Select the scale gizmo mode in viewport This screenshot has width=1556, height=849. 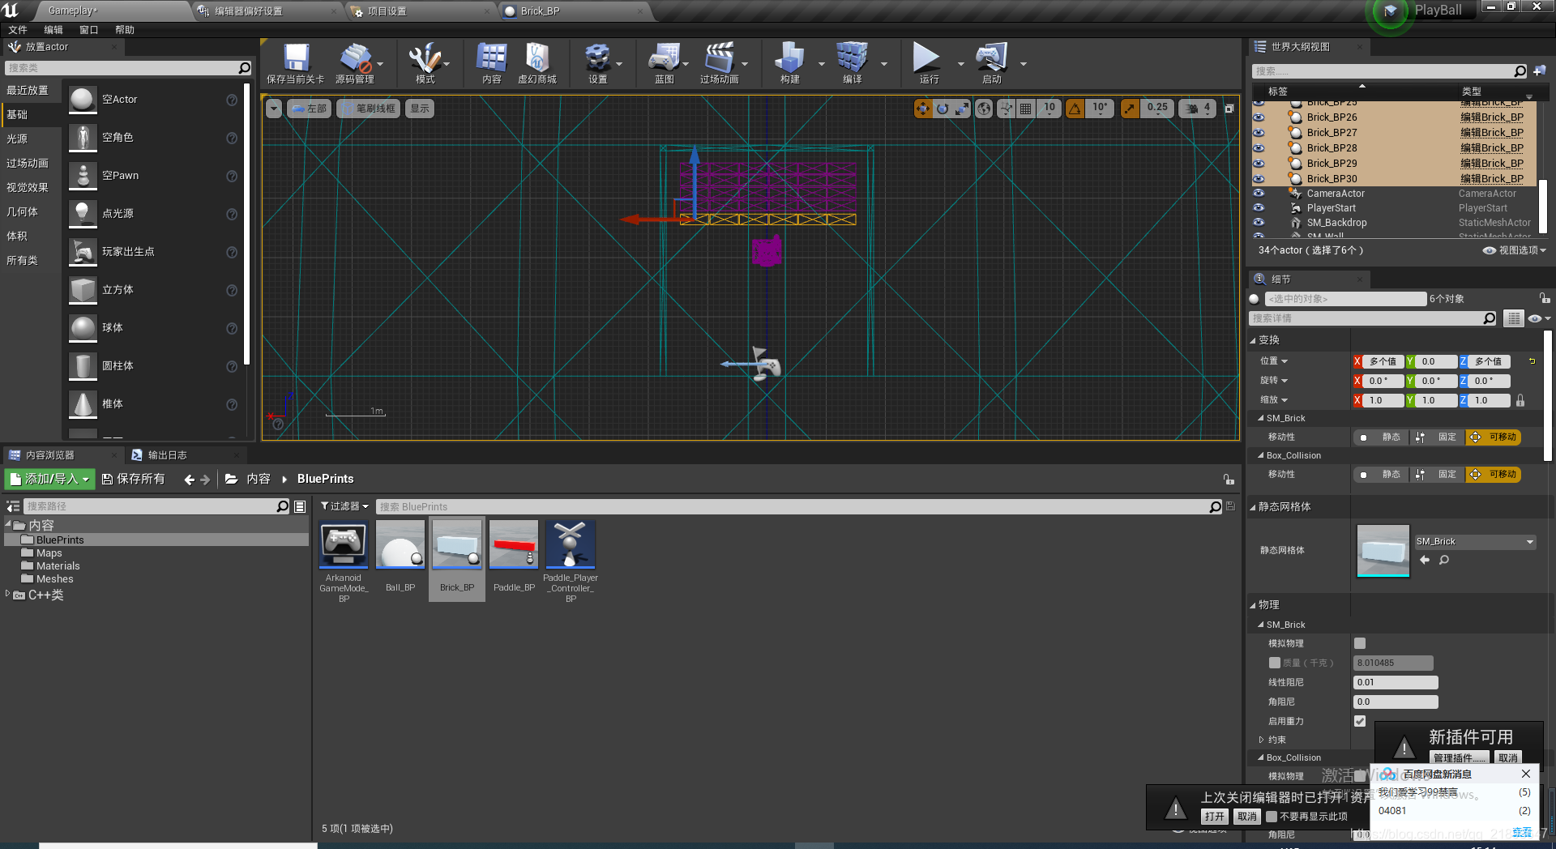tap(962, 109)
